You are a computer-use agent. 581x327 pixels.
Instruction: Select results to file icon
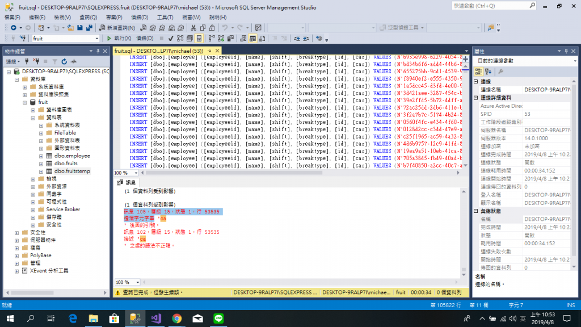(x=262, y=38)
